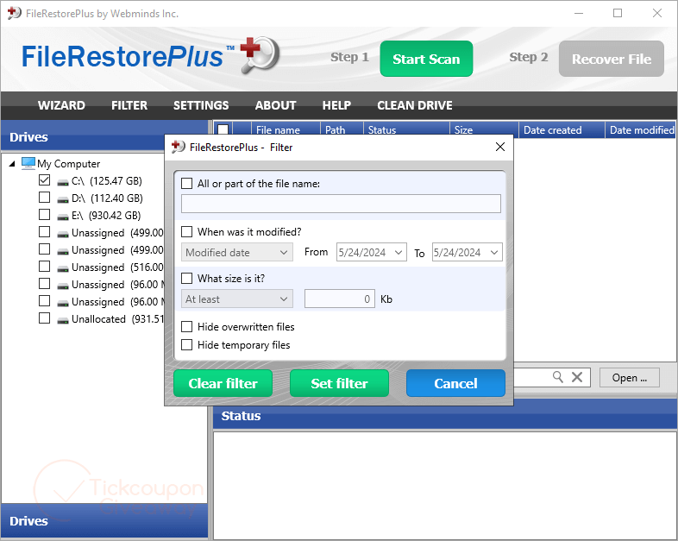The height and width of the screenshot is (541, 678).
Task: Click the Unallocated drive icon
Action: click(x=63, y=320)
